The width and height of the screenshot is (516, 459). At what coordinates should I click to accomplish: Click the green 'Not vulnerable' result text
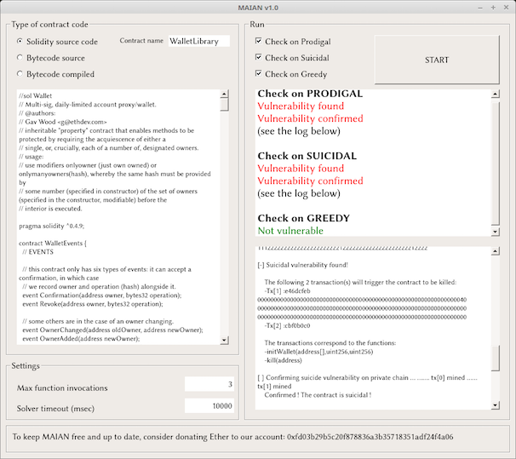click(x=290, y=231)
